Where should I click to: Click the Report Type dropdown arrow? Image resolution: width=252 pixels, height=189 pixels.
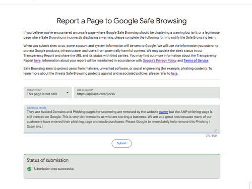[x=68, y=93]
